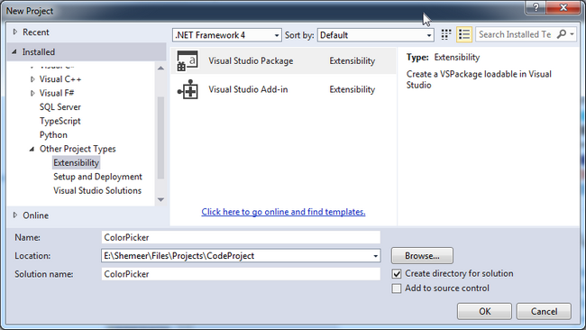The height and width of the screenshot is (330, 586).
Task: Collapse the Other Project Types node
Action: click(x=32, y=149)
